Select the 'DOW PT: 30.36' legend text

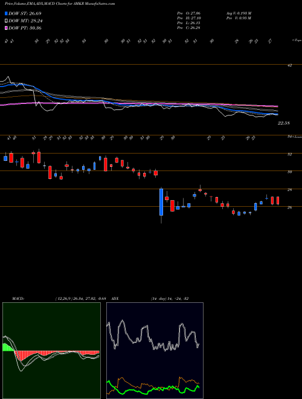coord(25,28)
